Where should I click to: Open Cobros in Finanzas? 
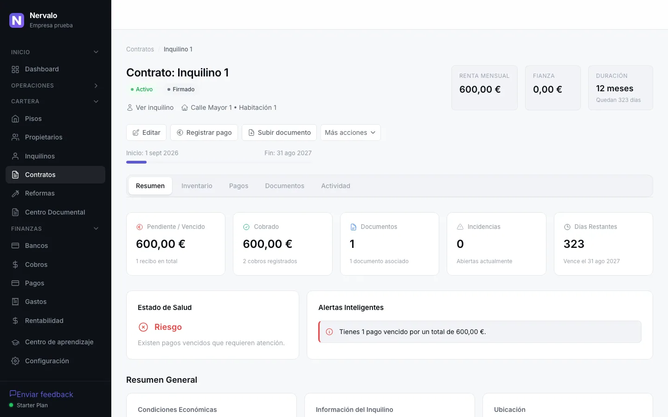click(55, 265)
